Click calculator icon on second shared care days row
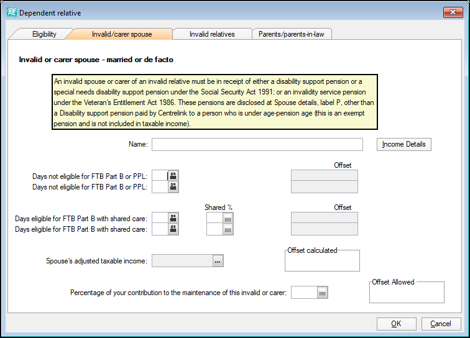 (173, 229)
